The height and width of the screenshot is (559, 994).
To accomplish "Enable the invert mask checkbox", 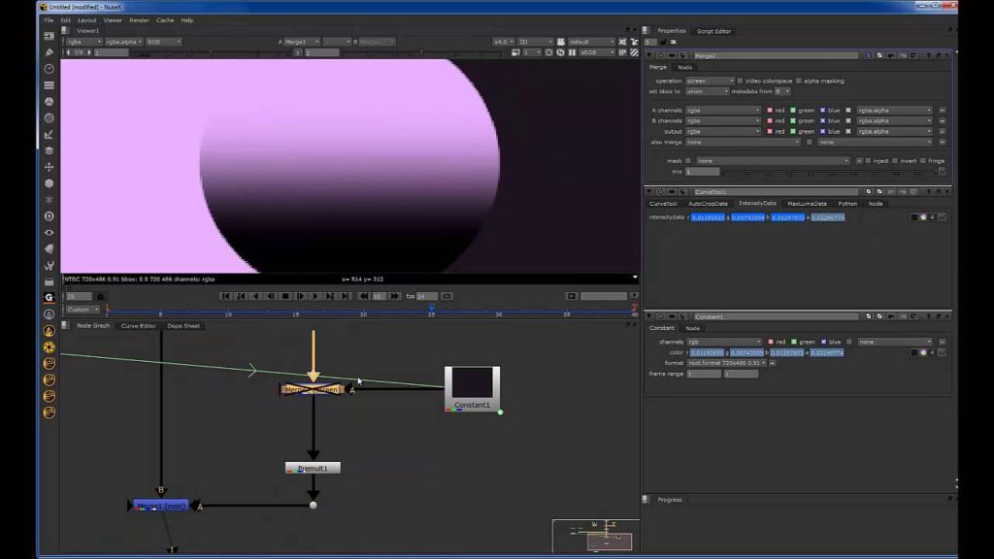I will pyautogui.click(x=894, y=161).
